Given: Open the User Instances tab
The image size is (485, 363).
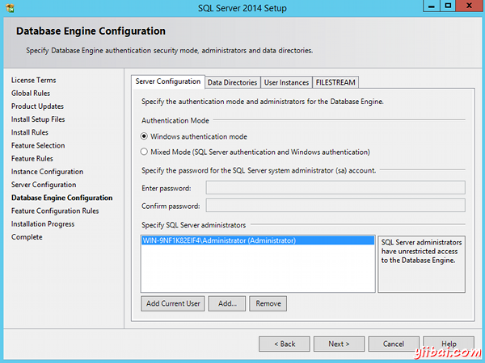Looking at the screenshot, I should [286, 82].
